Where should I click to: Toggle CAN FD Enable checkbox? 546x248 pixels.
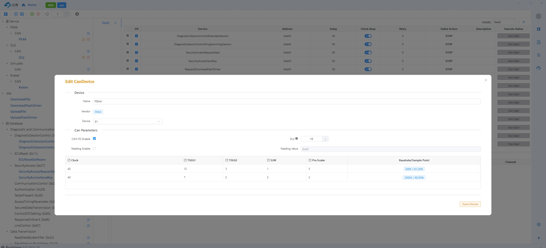(94, 139)
